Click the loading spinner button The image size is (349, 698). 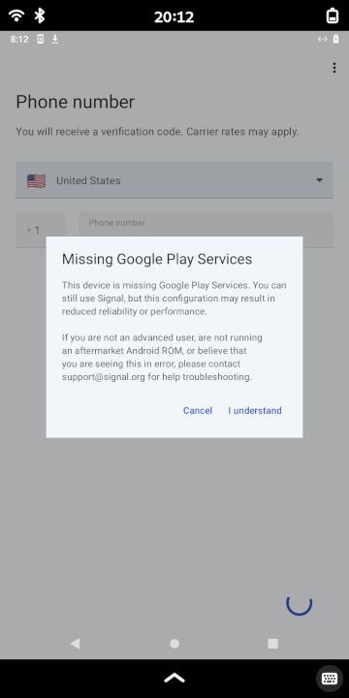point(300,603)
